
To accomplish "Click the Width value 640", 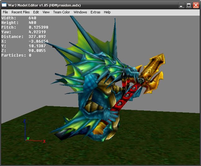I will 33,18.
